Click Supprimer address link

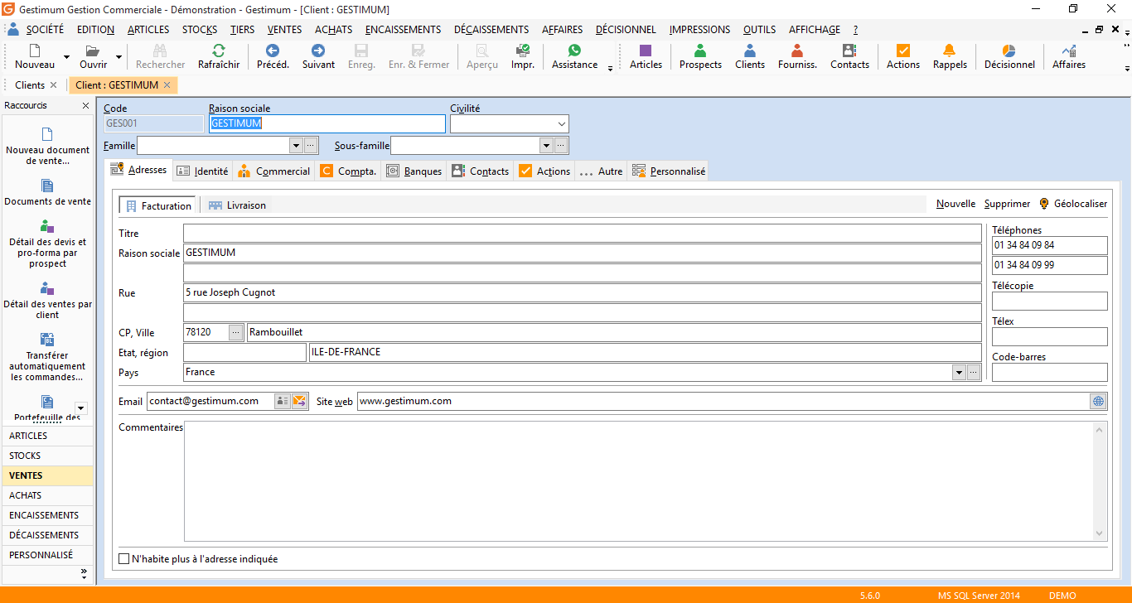tap(1008, 204)
